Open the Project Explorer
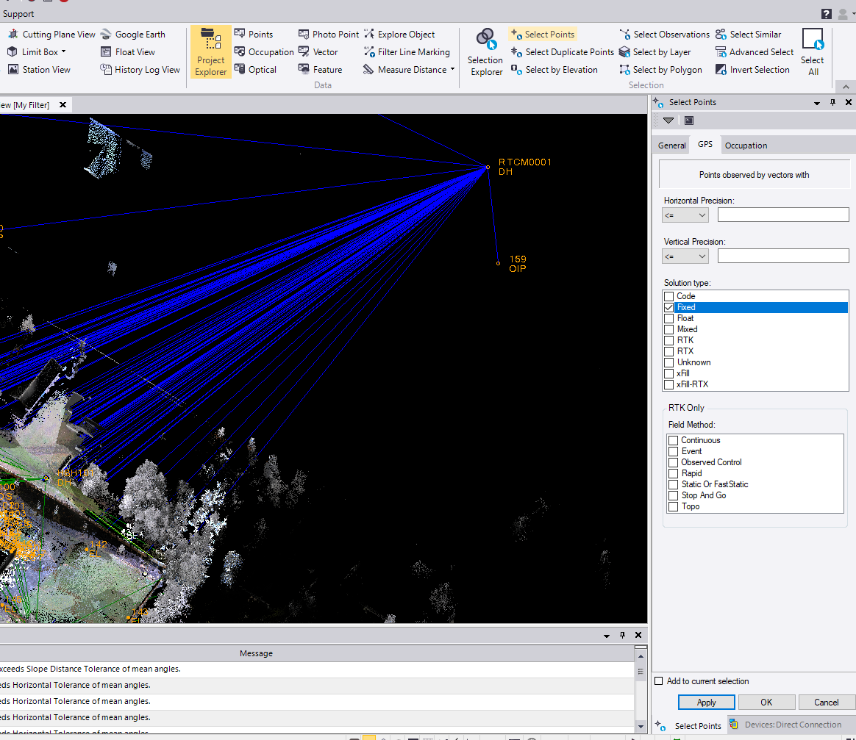 210,51
